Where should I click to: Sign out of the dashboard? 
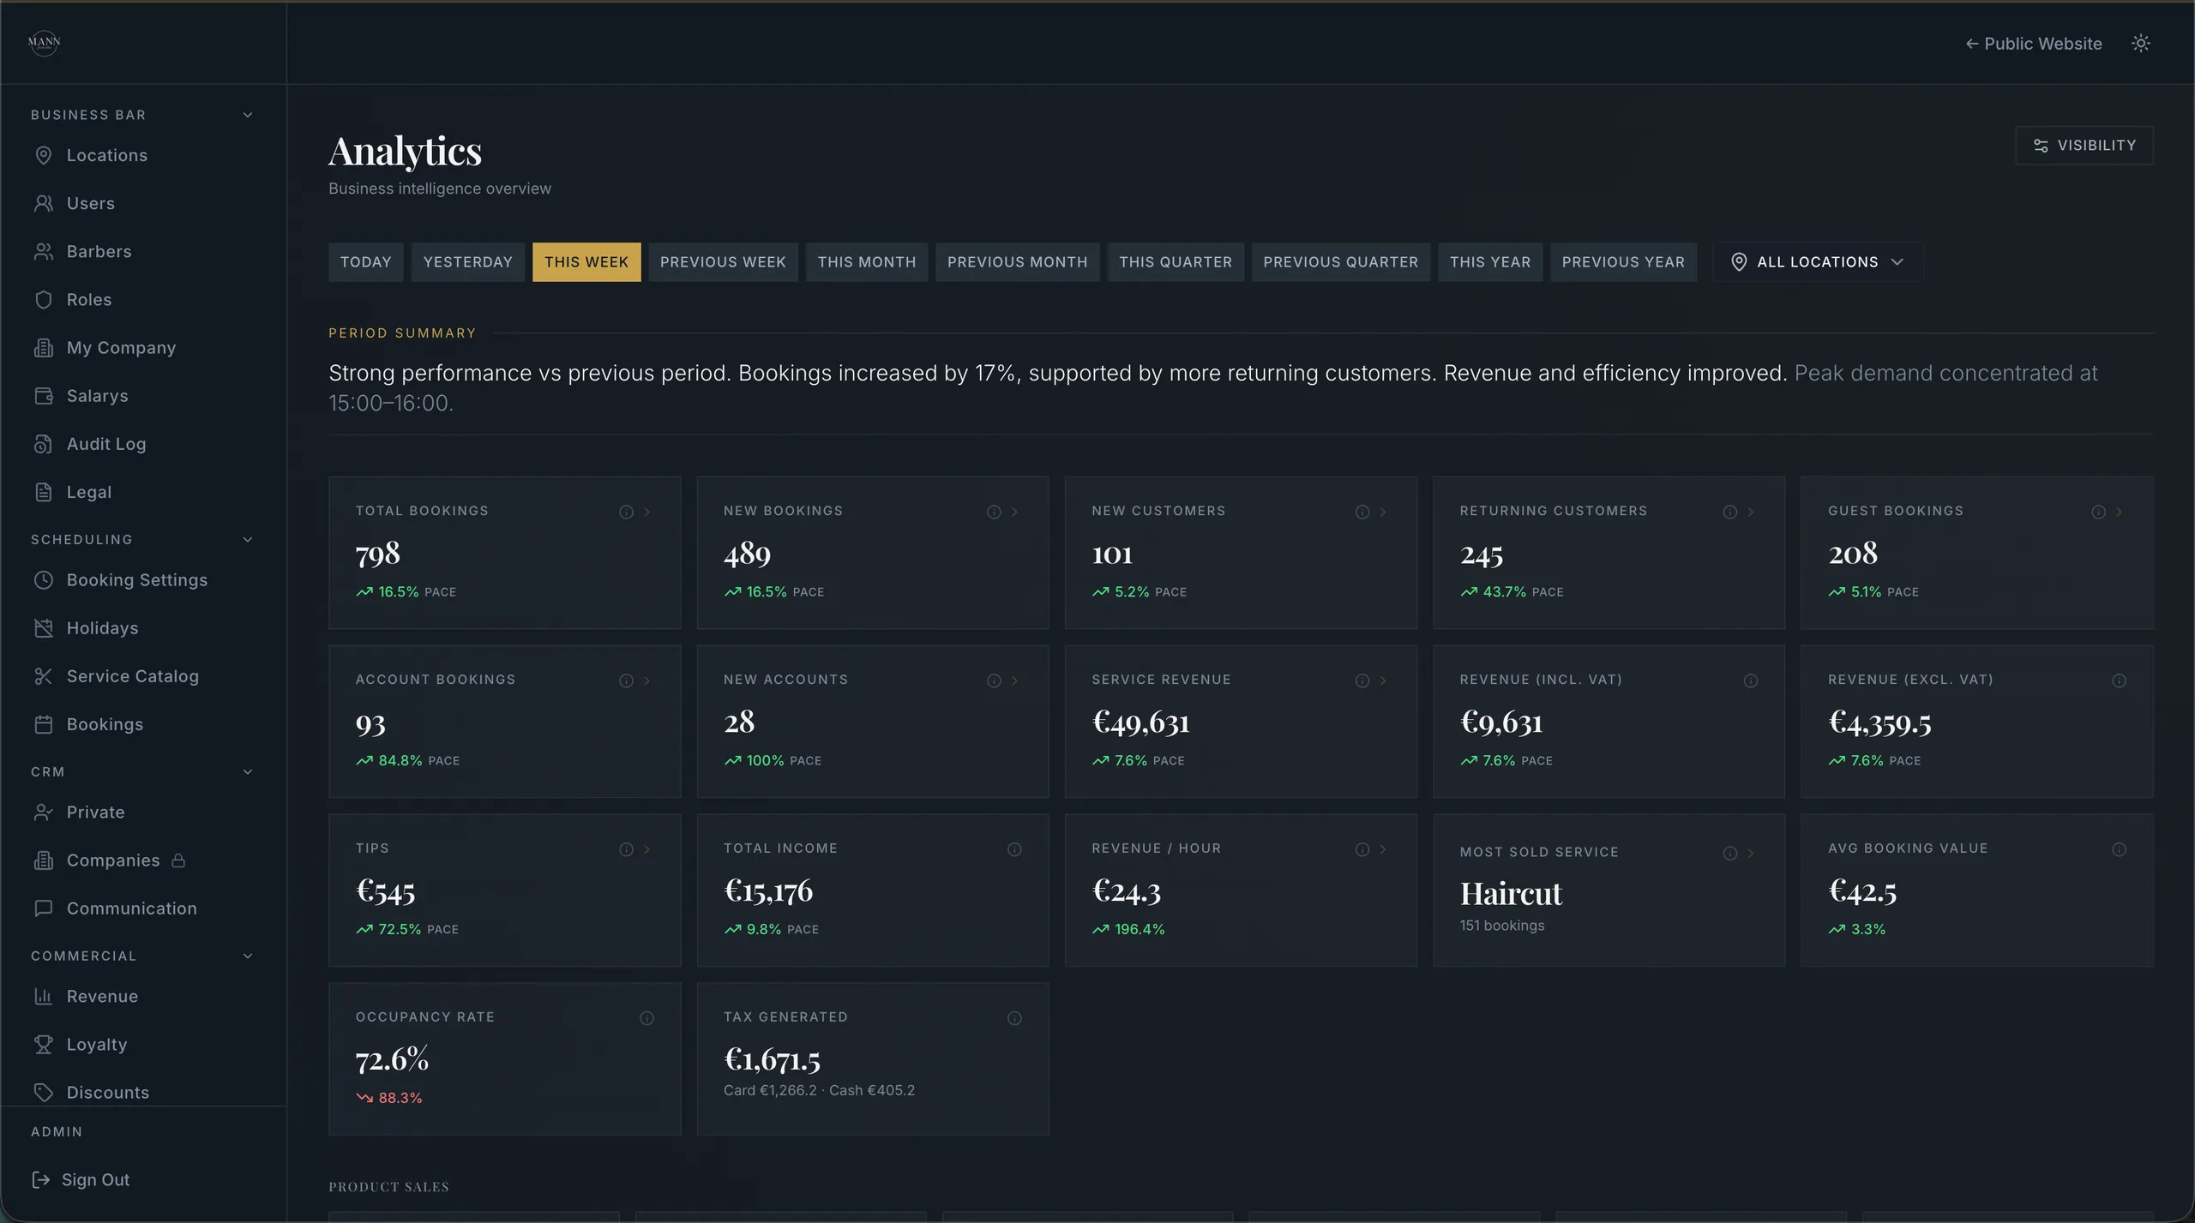tap(81, 1180)
